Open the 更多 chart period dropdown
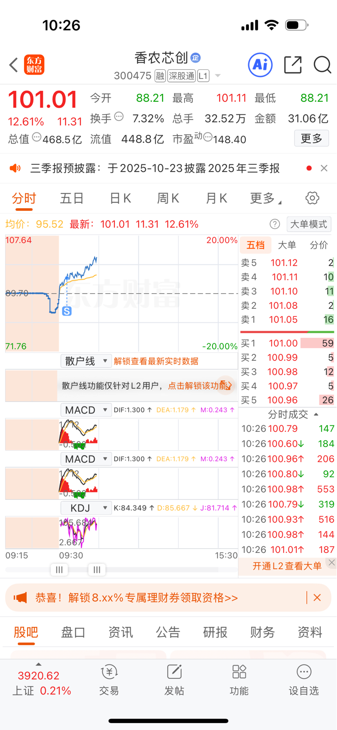This screenshot has height=730, width=337. click(x=266, y=198)
